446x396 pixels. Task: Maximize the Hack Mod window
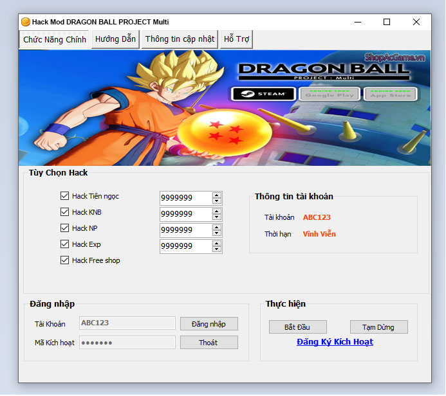click(387, 22)
